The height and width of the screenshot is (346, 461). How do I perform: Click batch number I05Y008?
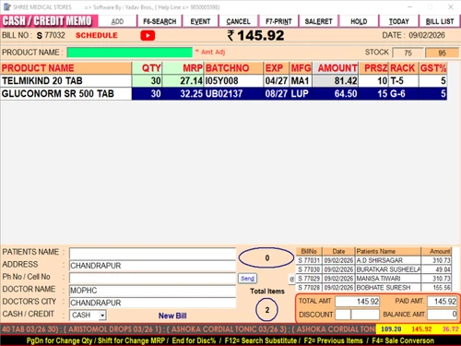233,81
